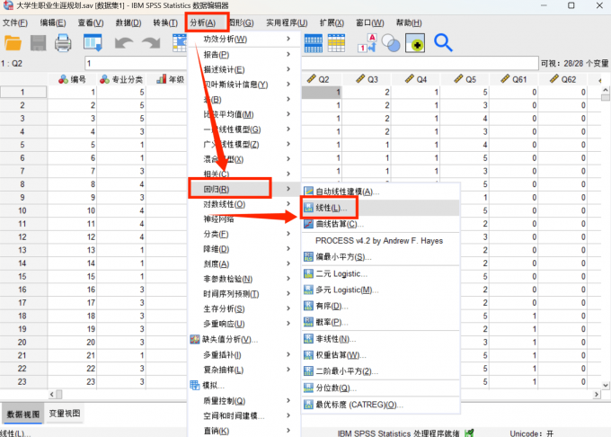
Task: Open the 转换(T) Transform menu
Action: [165, 22]
